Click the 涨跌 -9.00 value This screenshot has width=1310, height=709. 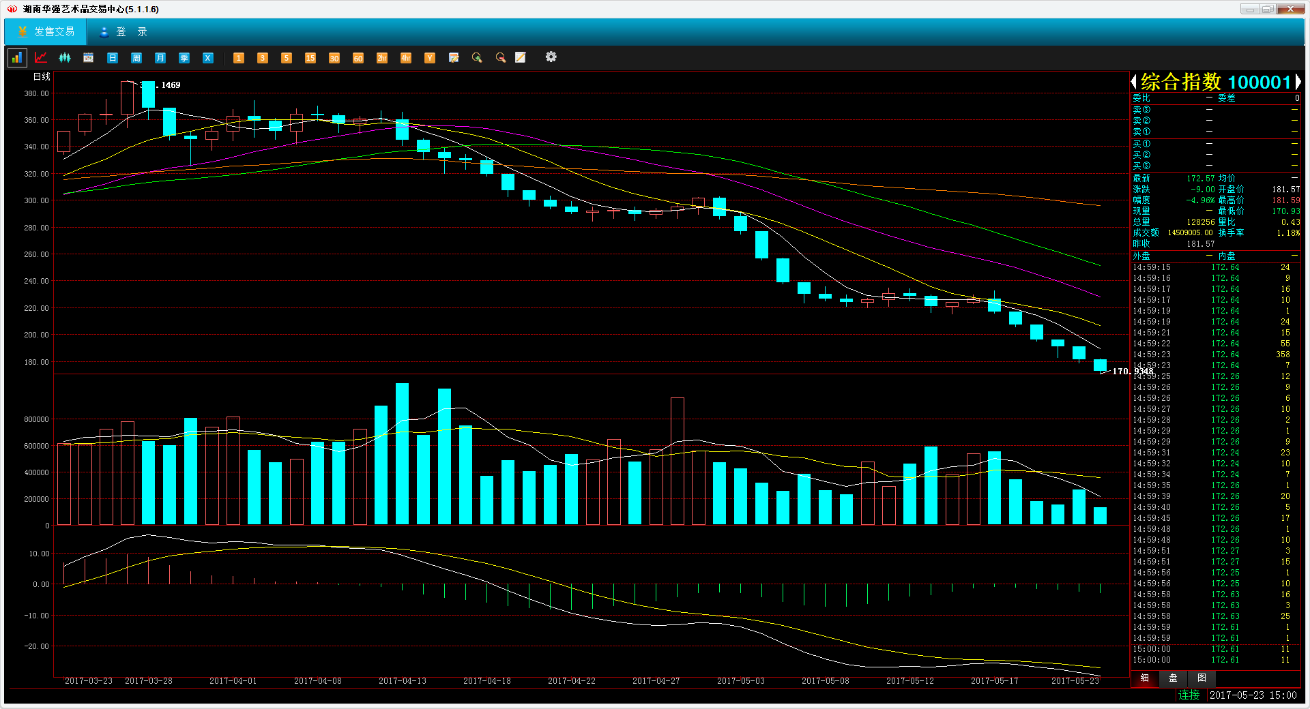1203,190
